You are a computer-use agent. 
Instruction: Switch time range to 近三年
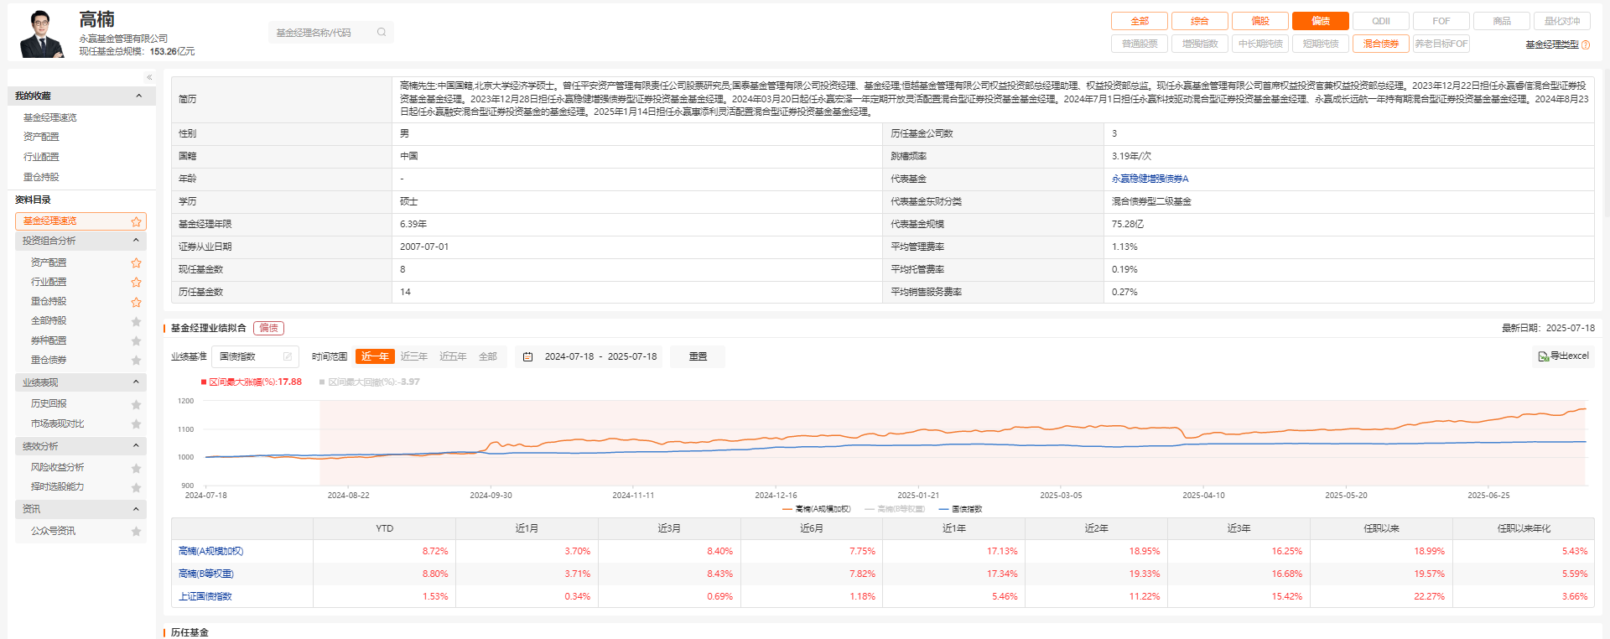click(x=413, y=356)
